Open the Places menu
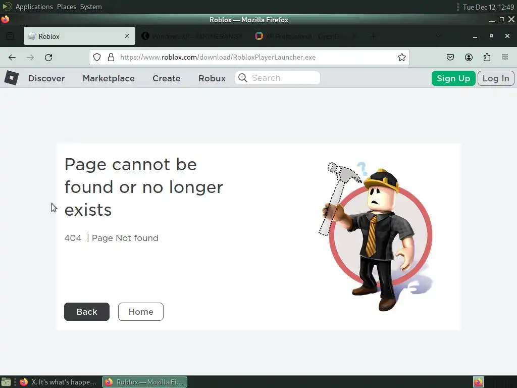 (66, 7)
